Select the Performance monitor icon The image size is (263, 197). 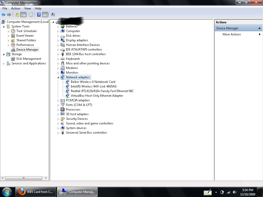(x=13, y=45)
